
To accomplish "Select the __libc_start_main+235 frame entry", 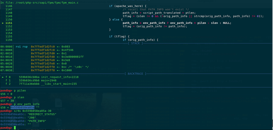I will (51, 84).
